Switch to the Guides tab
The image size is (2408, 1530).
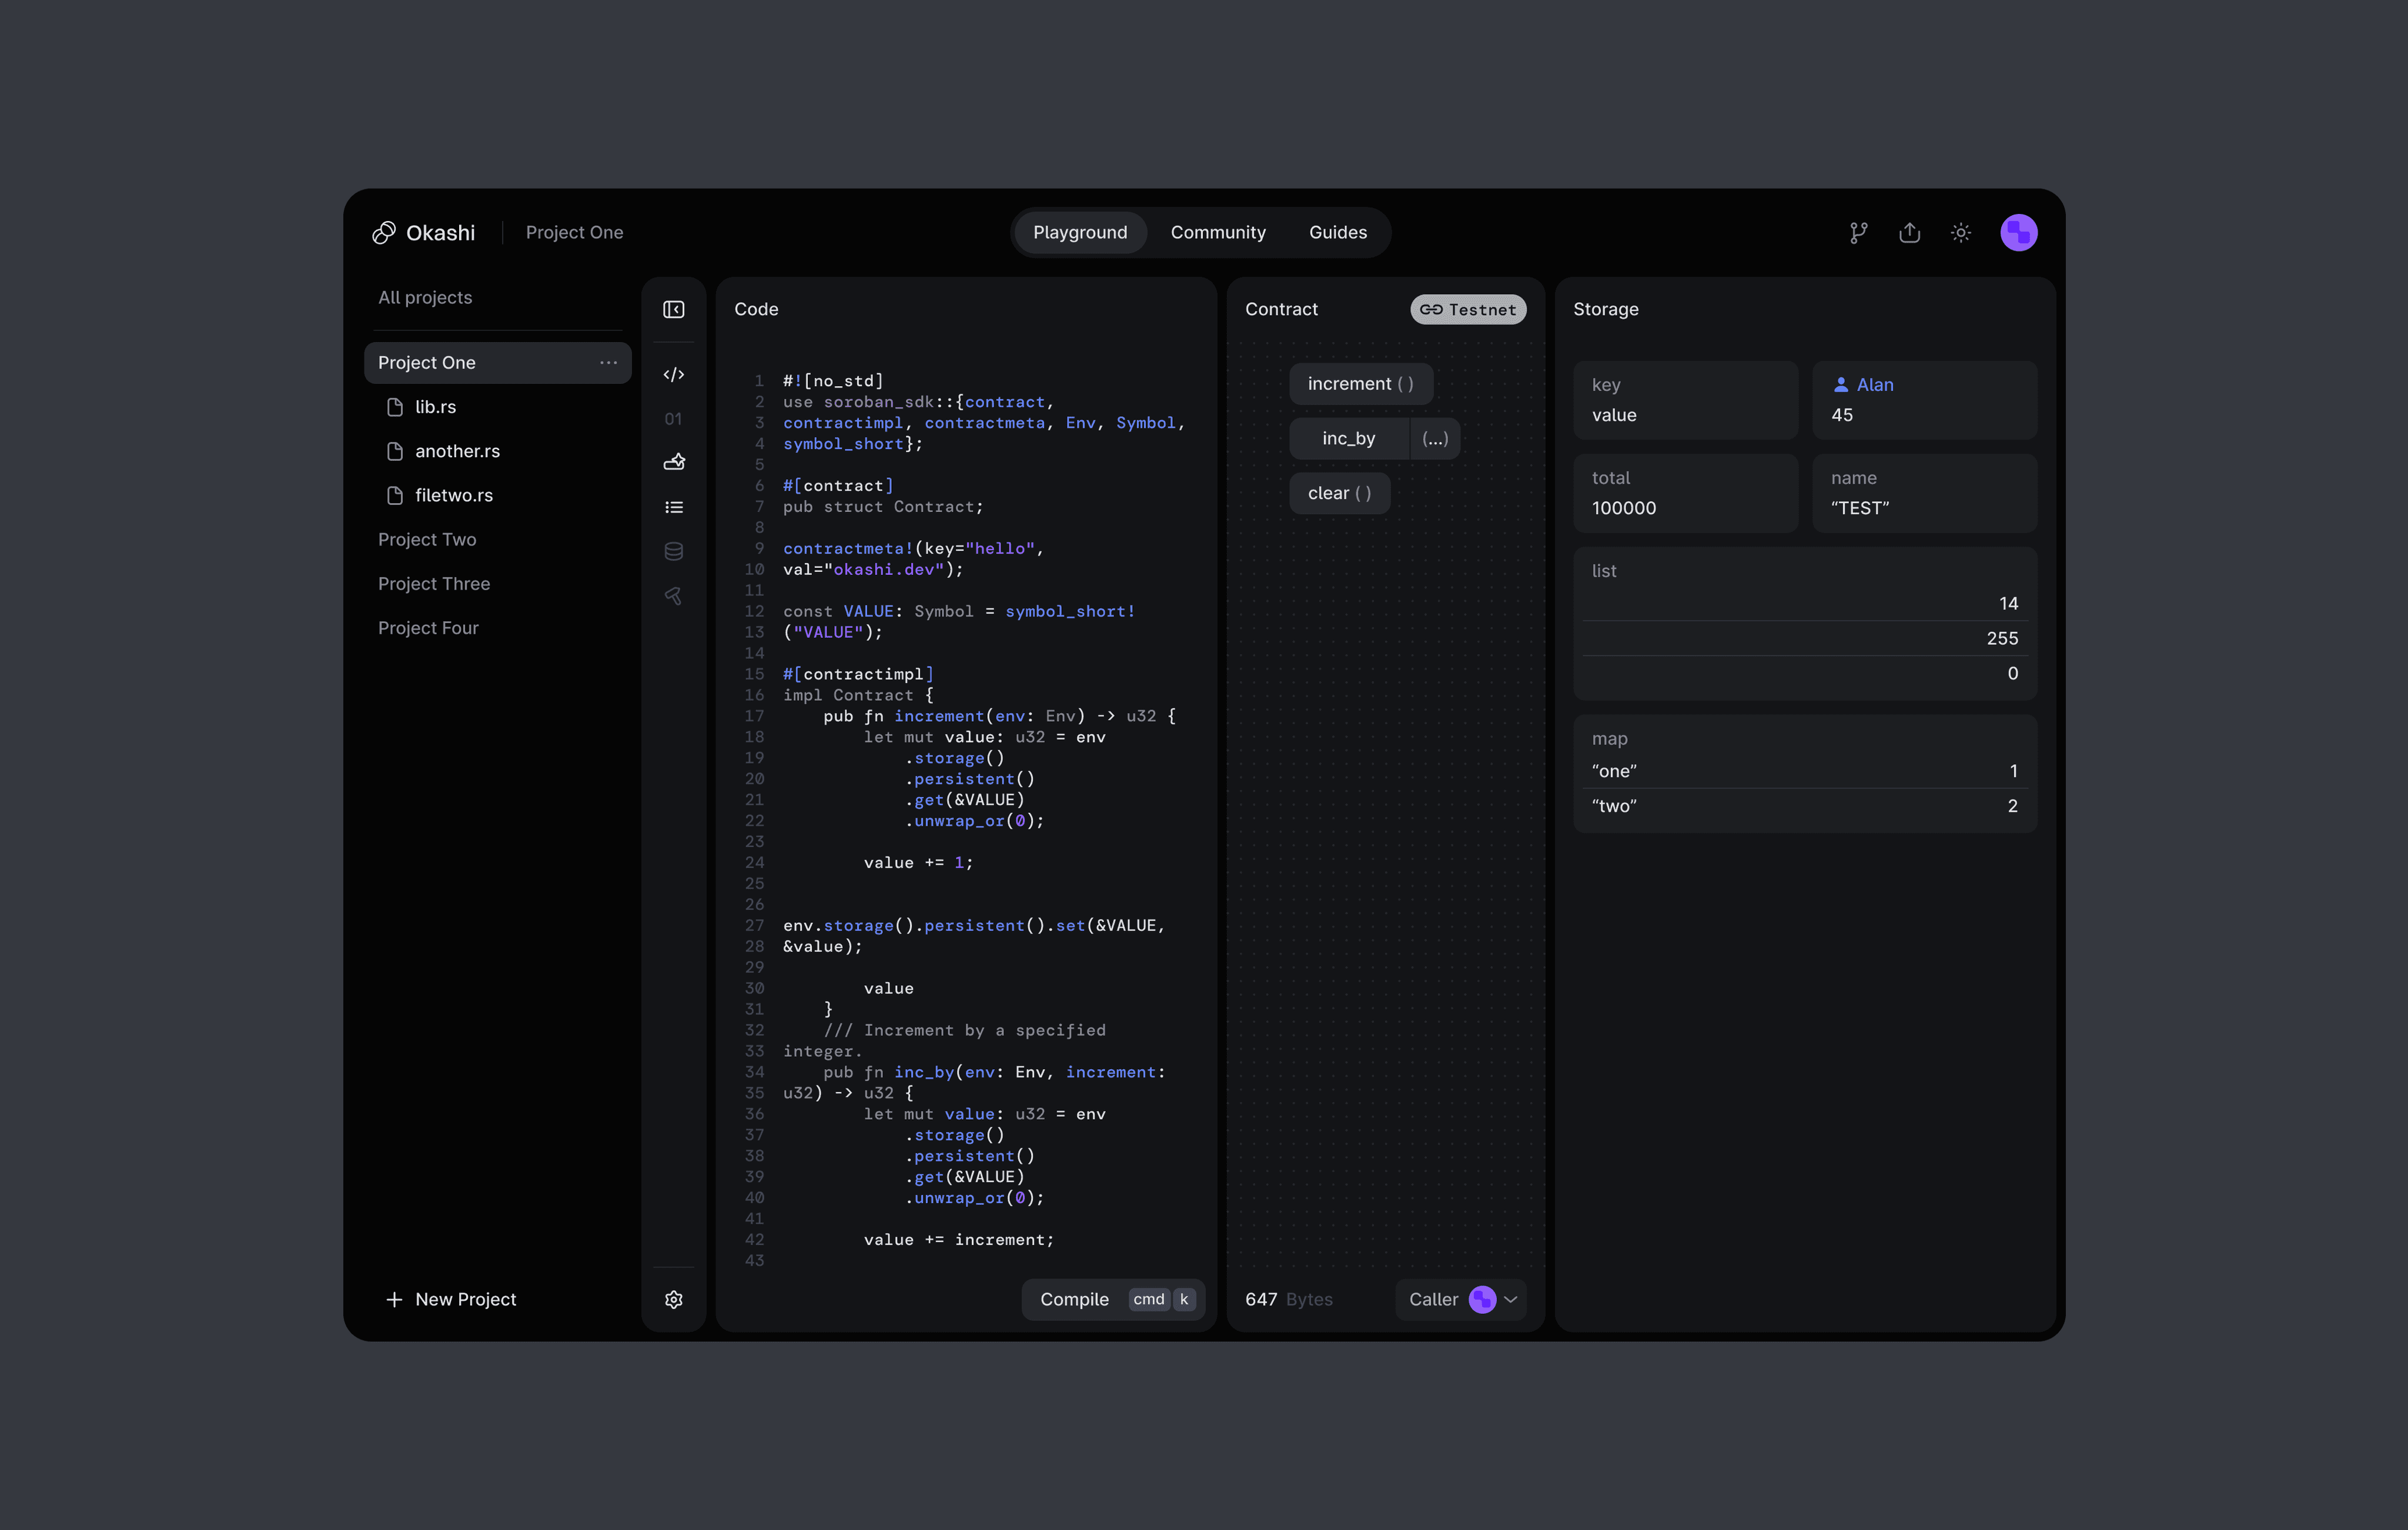tap(1337, 233)
